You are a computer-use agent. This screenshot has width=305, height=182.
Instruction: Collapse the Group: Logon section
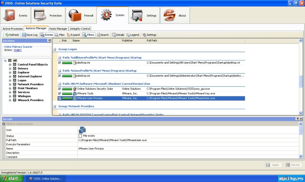point(55,49)
